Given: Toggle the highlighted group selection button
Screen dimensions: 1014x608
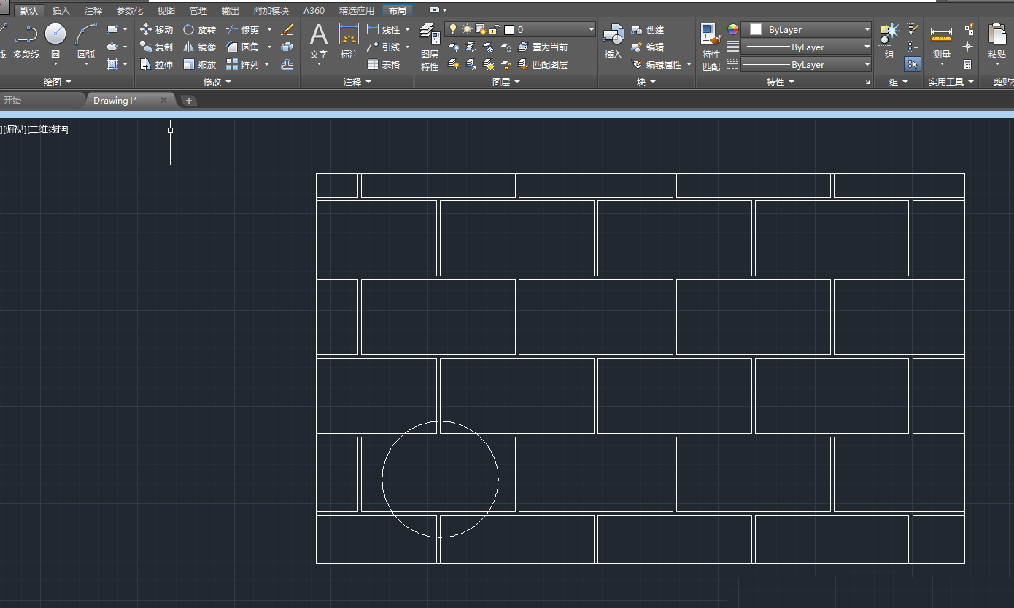Looking at the screenshot, I should (x=913, y=64).
